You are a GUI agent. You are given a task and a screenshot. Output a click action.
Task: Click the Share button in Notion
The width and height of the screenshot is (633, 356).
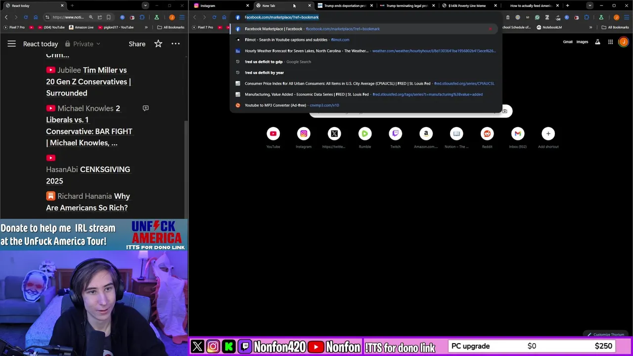point(137,44)
